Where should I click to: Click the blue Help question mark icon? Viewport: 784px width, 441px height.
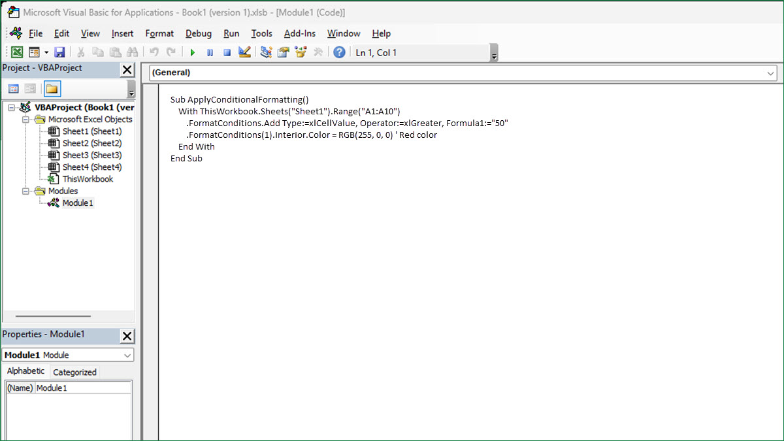tap(339, 52)
